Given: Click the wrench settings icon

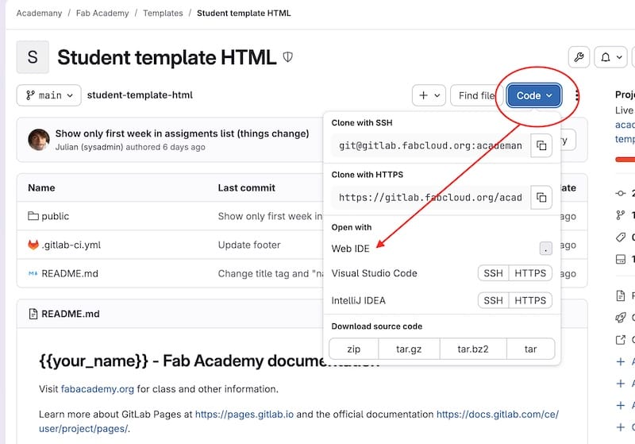Looking at the screenshot, I should coord(579,57).
